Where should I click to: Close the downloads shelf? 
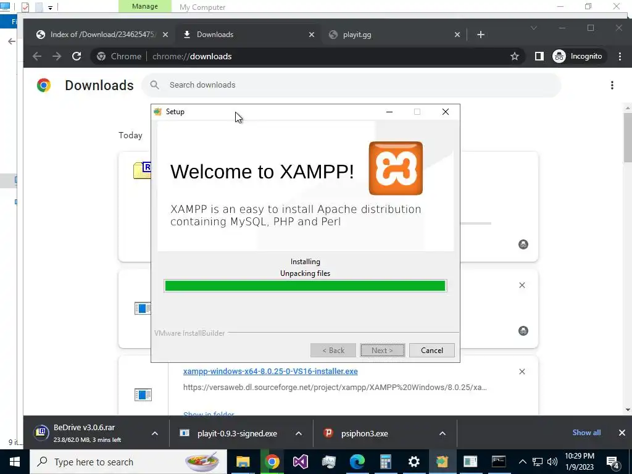coord(622,433)
